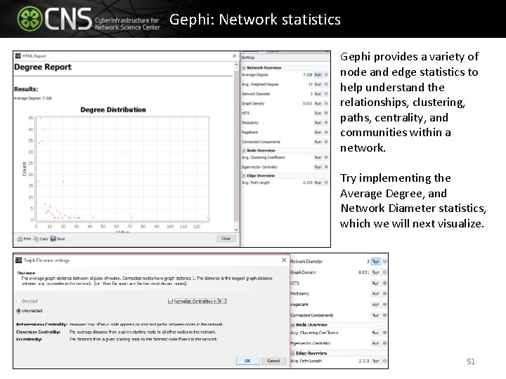Toggle Normalize Centralities checkbox
Viewport: 506px width, 379px height.
[170, 301]
